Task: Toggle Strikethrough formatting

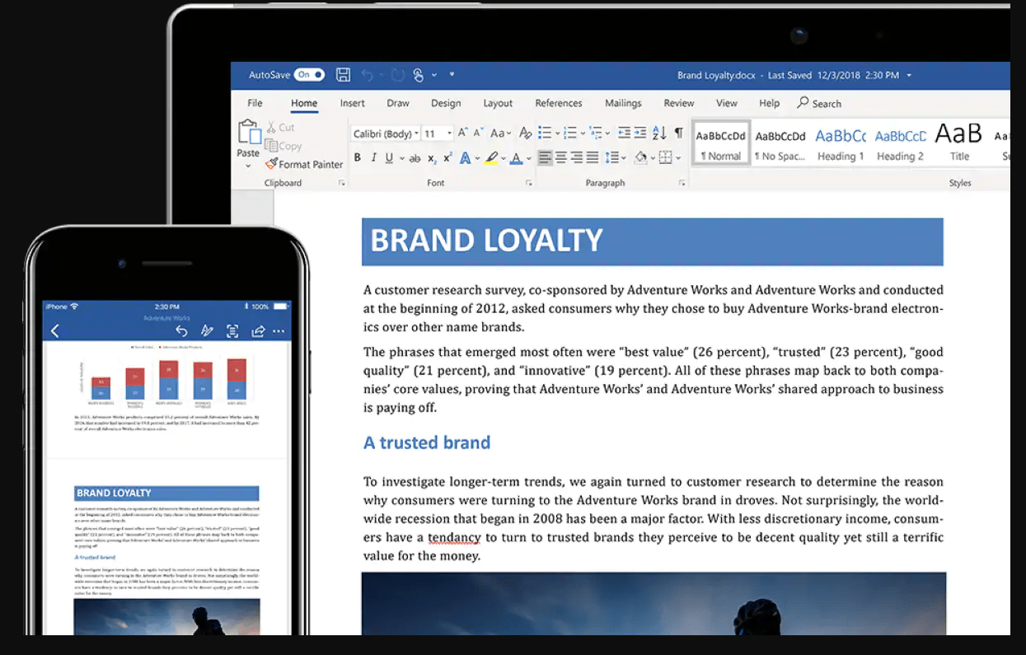Action: tap(415, 158)
